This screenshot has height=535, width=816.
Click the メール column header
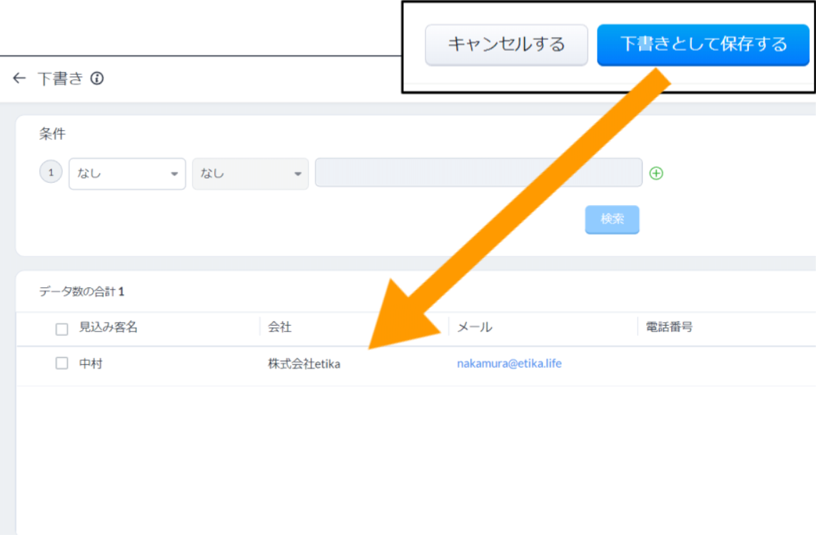[x=475, y=327]
